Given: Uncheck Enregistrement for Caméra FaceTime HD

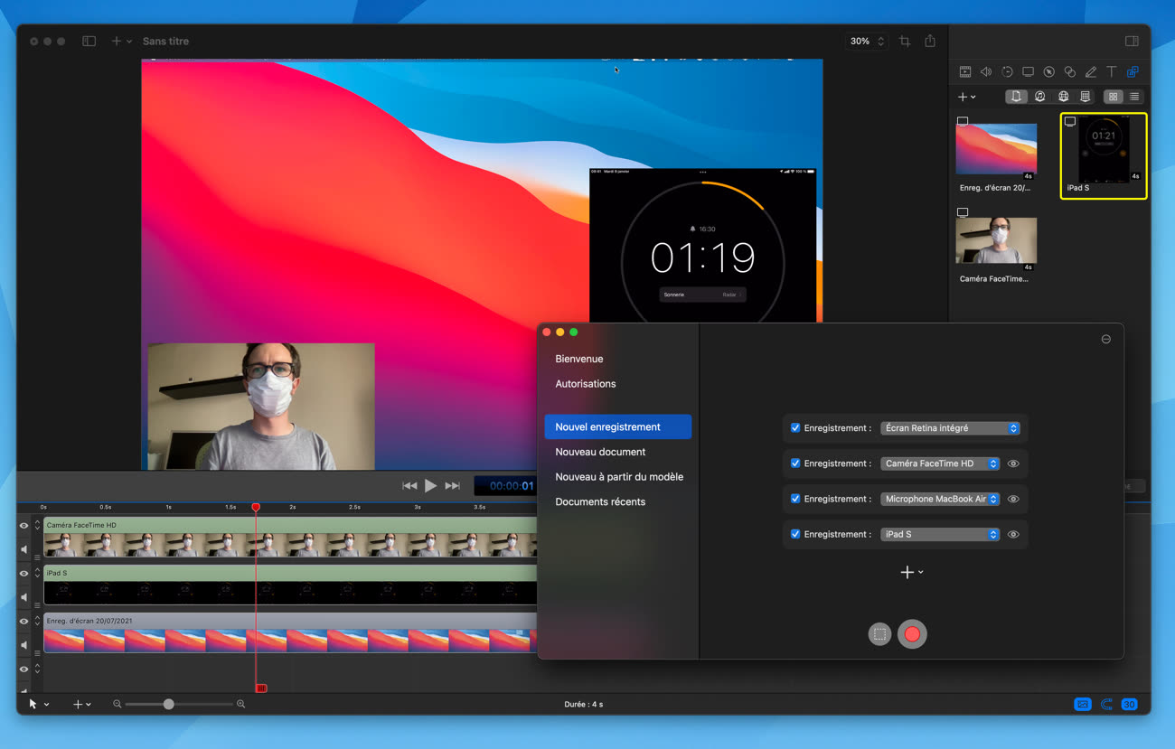Looking at the screenshot, I should tap(795, 463).
